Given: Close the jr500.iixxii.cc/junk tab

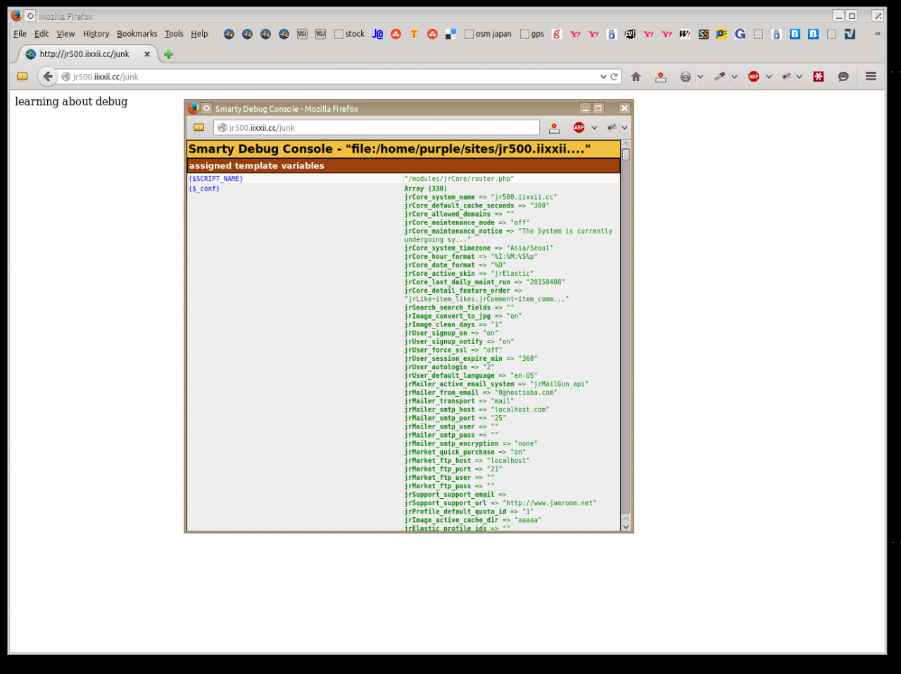Looking at the screenshot, I should click(147, 54).
